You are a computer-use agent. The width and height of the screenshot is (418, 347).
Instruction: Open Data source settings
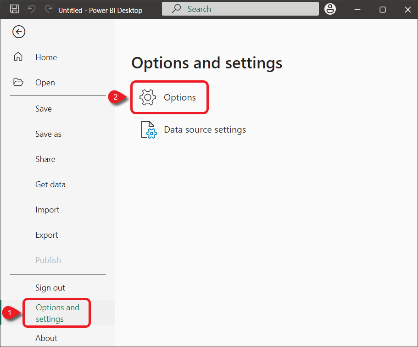205,130
